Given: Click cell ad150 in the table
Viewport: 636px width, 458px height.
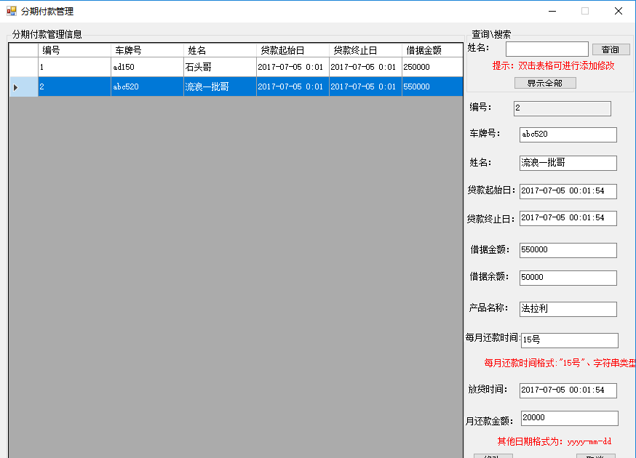Looking at the screenshot, I should (x=147, y=67).
